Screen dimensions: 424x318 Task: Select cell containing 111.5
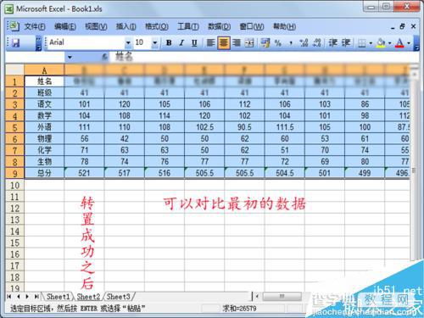point(285,127)
